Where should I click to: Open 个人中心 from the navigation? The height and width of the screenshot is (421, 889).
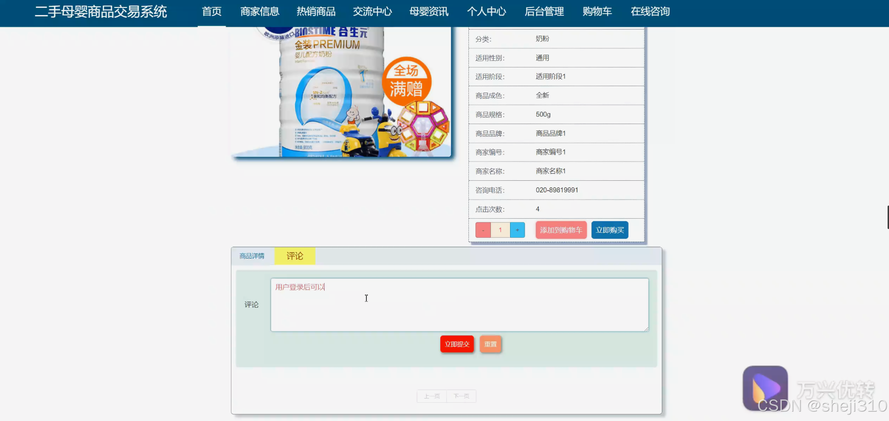click(486, 12)
